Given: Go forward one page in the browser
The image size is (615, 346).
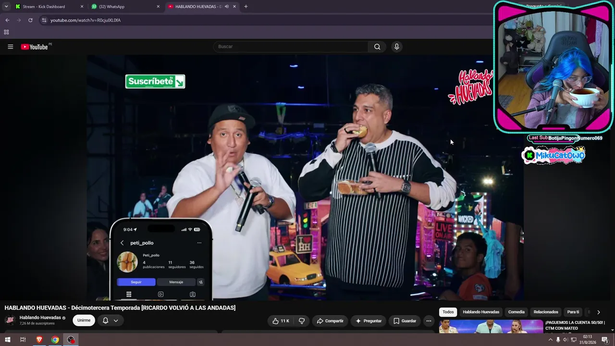Looking at the screenshot, I should click(19, 20).
